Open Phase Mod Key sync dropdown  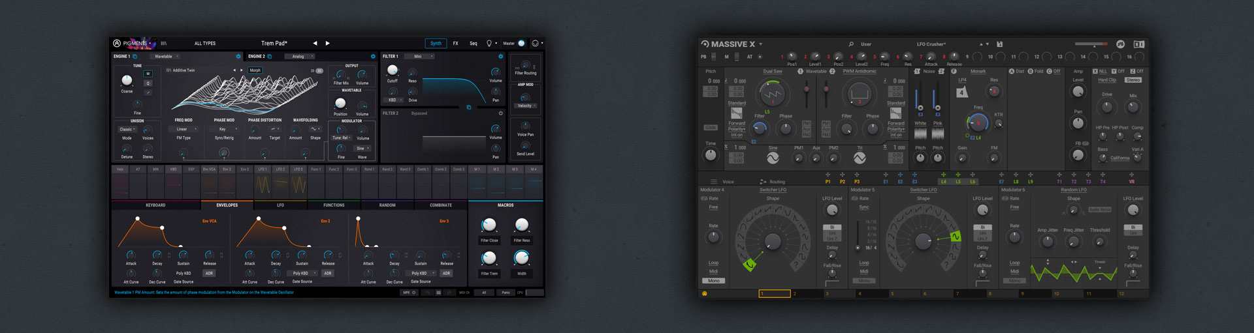click(x=225, y=129)
